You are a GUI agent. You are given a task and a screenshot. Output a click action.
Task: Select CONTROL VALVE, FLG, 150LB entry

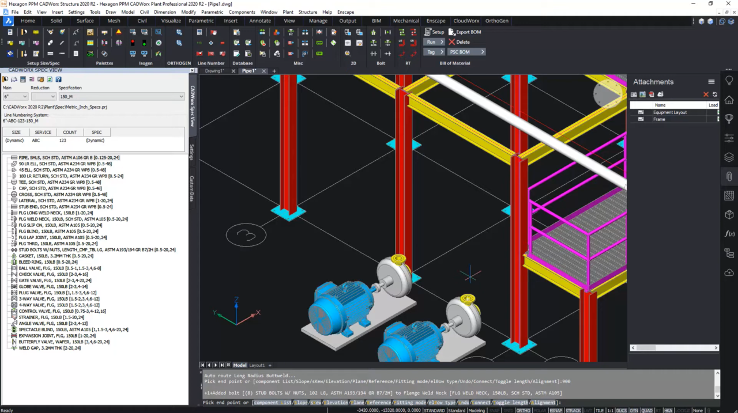pyautogui.click(x=62, y=311)
